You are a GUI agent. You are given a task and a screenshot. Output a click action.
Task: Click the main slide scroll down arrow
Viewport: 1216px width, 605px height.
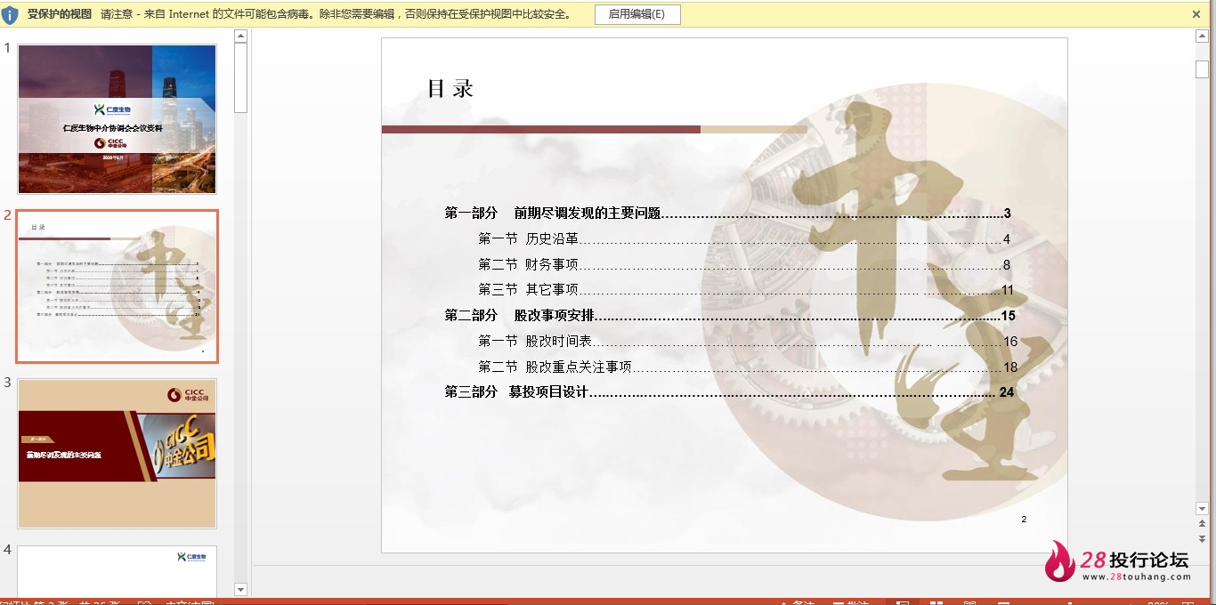1203,508
